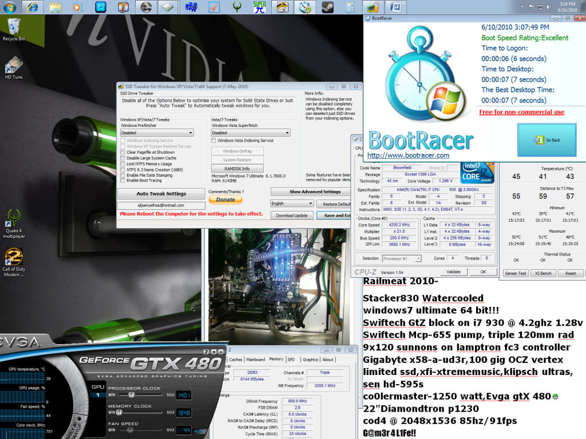Toggle Limit NTFS Memory Usage checkbox
Screen dimensions: 586x439
point(122,164)
